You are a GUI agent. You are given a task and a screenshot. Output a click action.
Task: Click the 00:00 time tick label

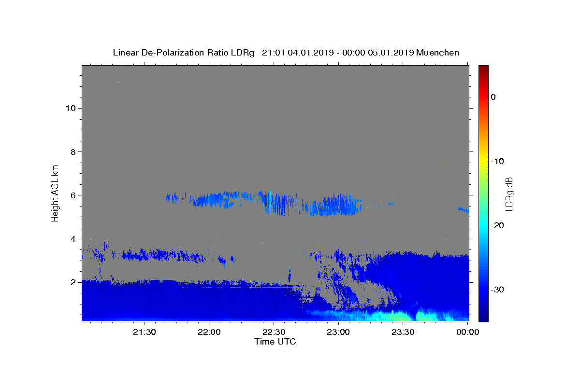(468, 332)
